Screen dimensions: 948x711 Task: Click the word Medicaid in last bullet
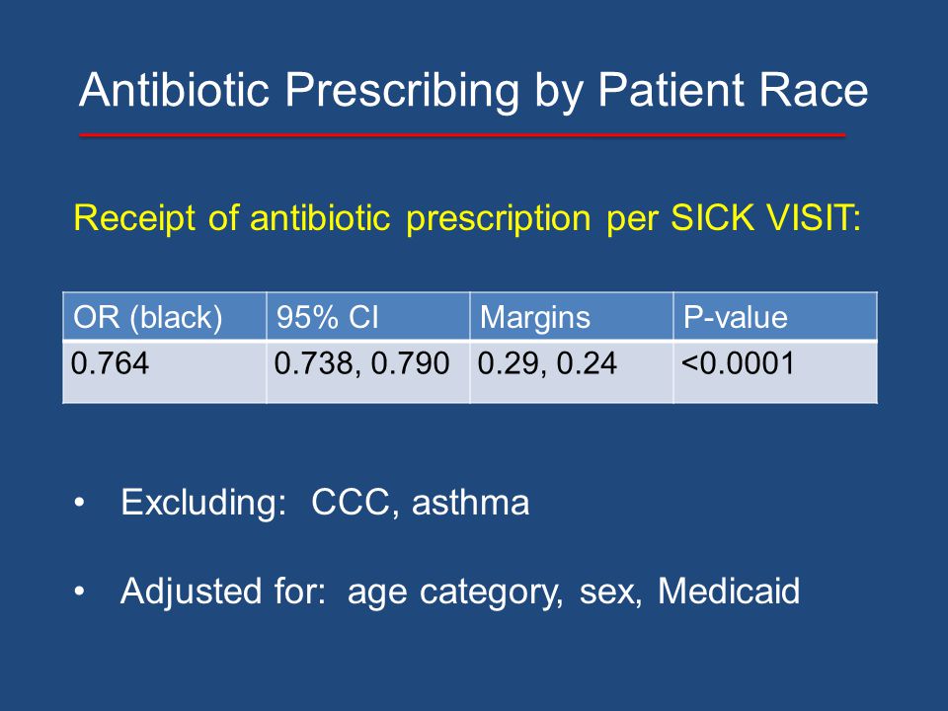(729, 591)
